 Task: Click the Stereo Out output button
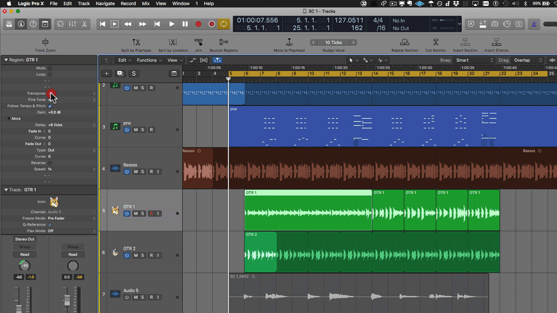(24, 239)
